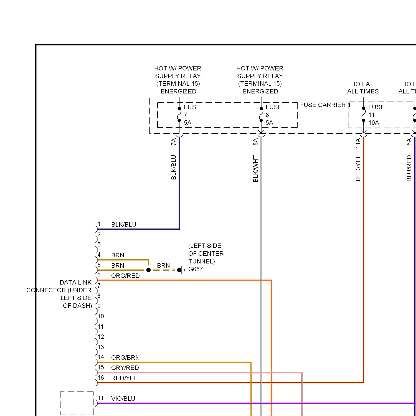Select the 'HOT AT ALL TIMES' label above Fuse 11

(x=363, y=88)
